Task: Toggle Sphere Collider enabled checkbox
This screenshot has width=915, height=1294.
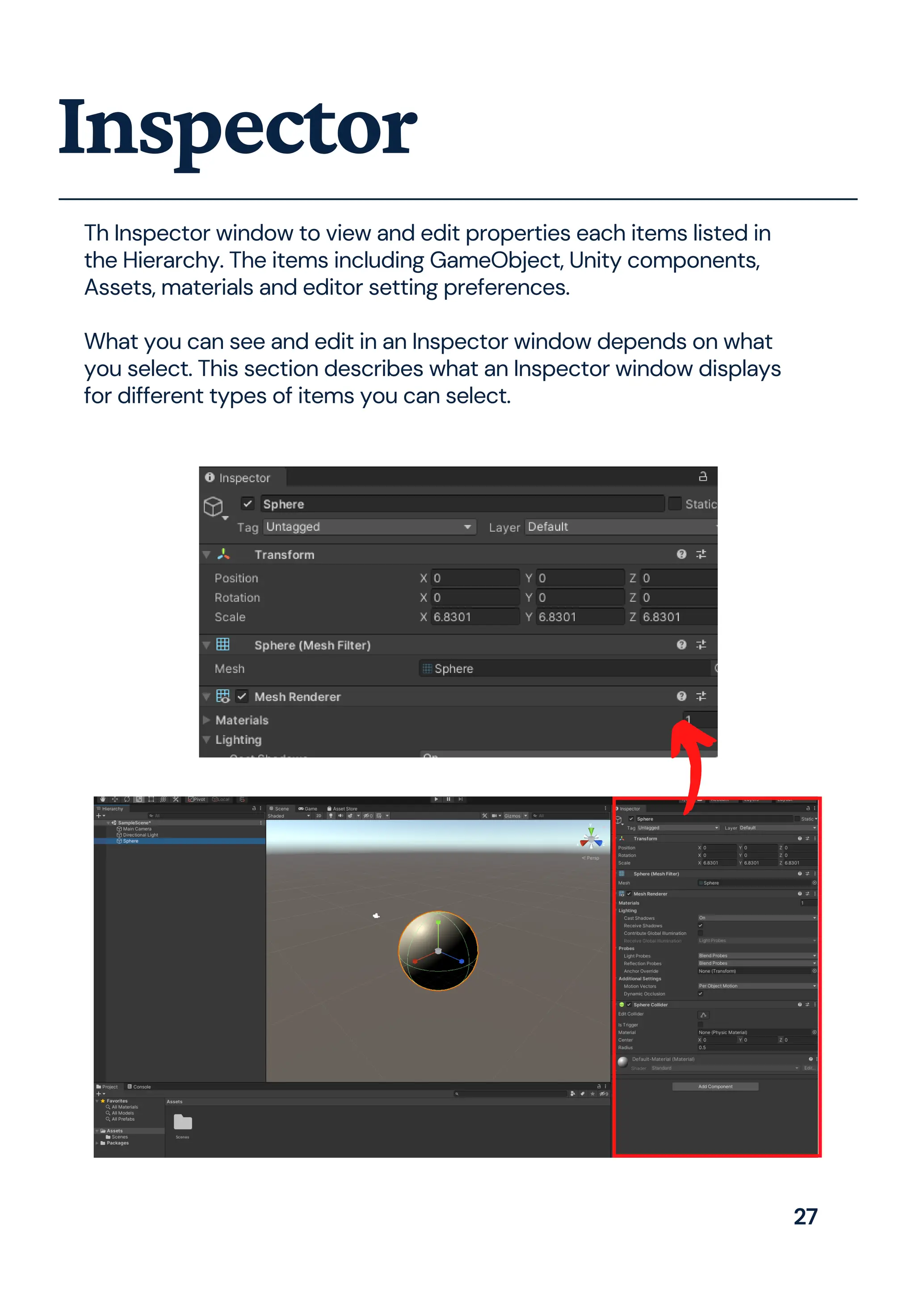Action: click(629, 1005)
